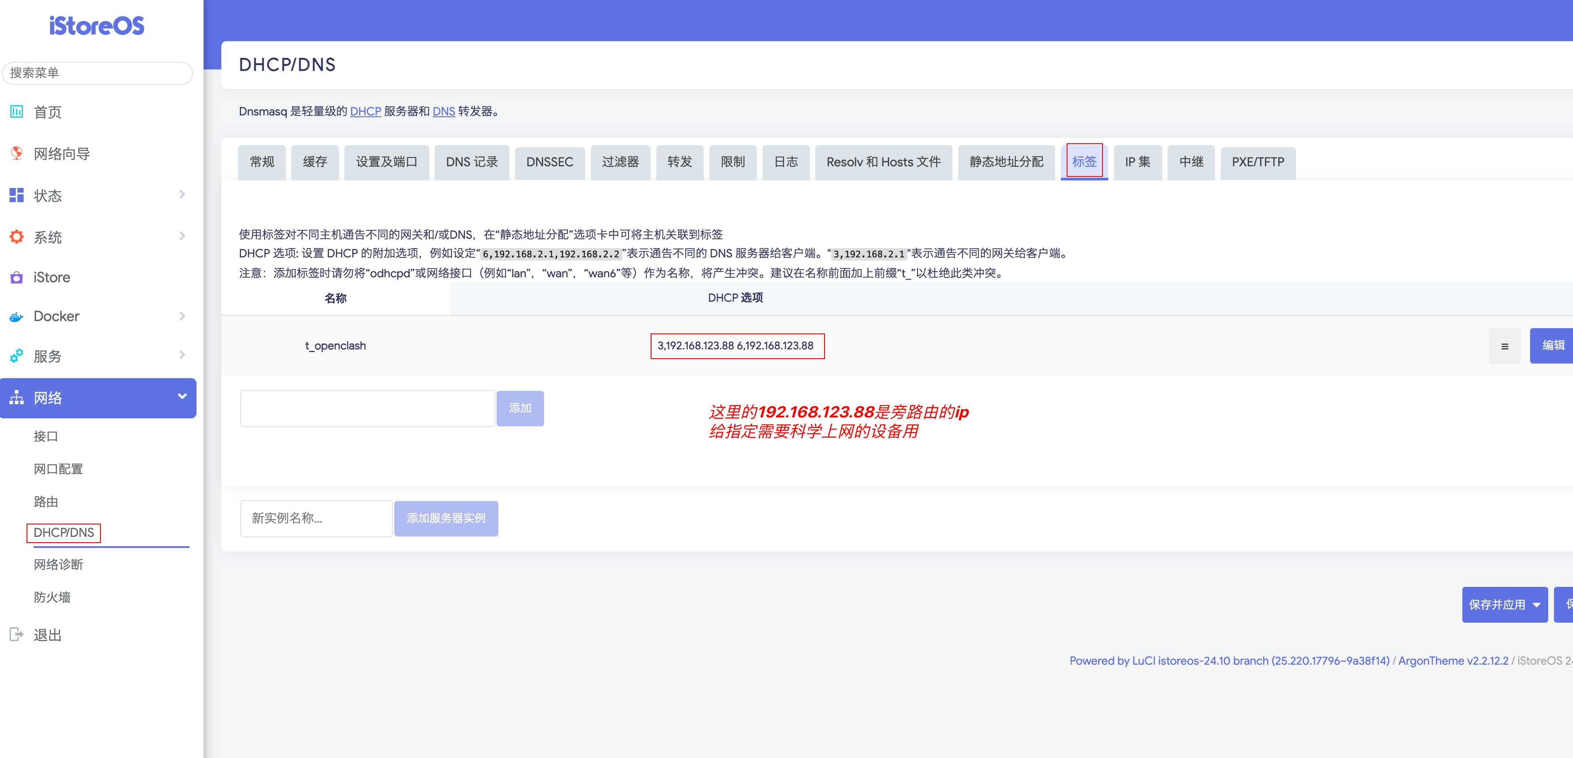Open the PXE/TFTP tab
Screen dimensions: 1573x758
coord(1258,162)
